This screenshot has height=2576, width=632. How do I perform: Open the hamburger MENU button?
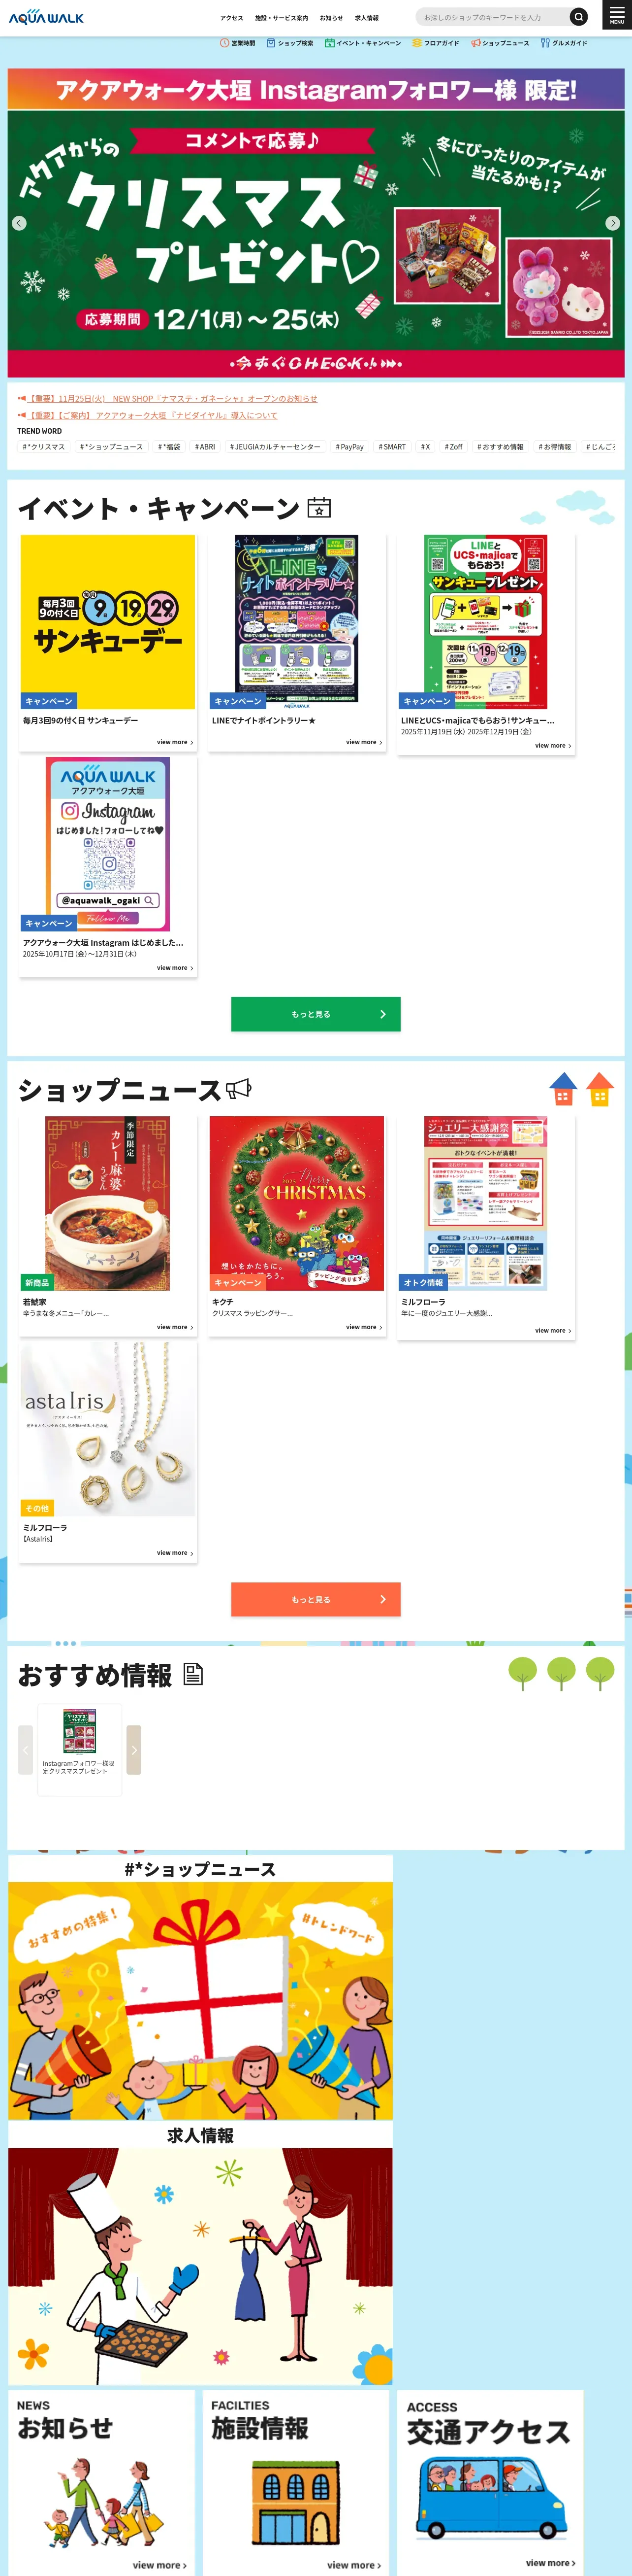point(616,15)
